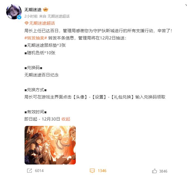Open the #转发抽奖# hashtag
187x179 pixels.
(36, 38)
